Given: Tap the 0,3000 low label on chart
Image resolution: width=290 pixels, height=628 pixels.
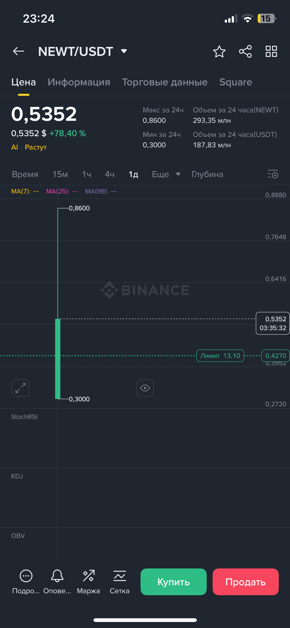Looking at the screenshot, I should tap(79, 399).
